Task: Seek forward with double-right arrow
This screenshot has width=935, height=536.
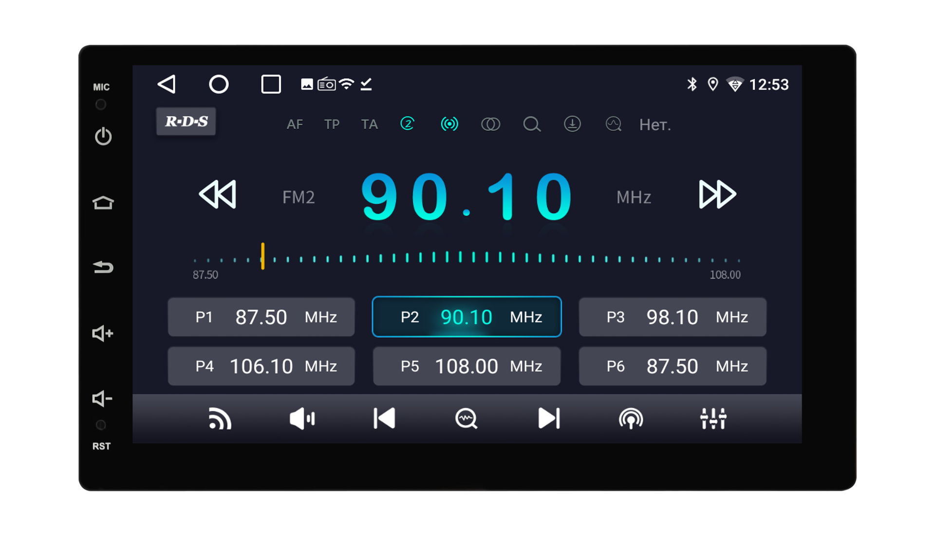Action: [x=717, y=195]
